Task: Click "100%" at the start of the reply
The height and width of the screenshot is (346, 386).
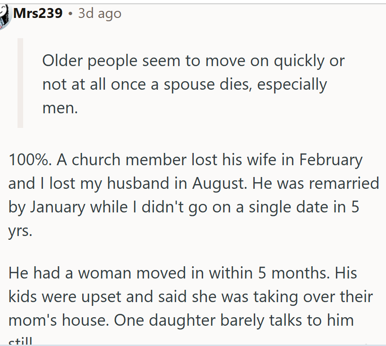Action: tap(29, 160)
